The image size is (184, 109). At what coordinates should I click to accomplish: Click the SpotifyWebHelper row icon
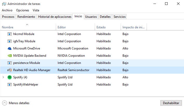10,85
